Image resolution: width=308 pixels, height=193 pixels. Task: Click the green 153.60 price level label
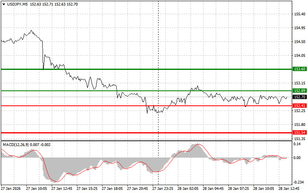(x=300, y=69)
